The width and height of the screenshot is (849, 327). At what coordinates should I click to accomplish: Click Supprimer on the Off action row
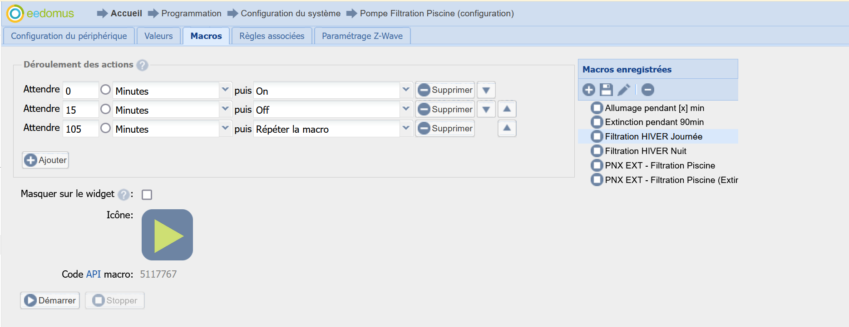pyautogui.click(x=445, y=109)
